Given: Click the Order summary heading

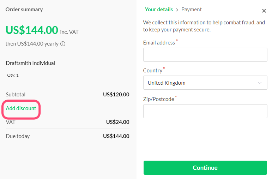Looking at the screenshot, I should click(24, 10).
